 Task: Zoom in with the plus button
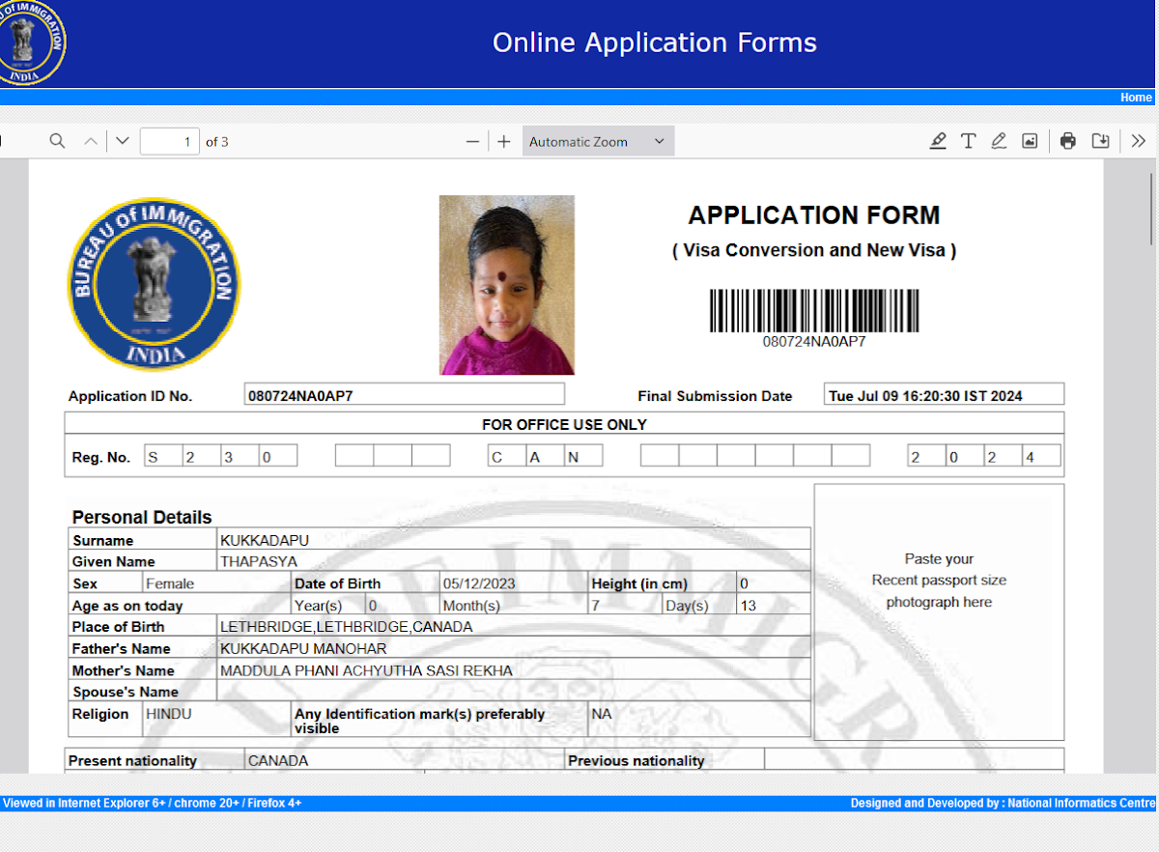point(504,141)
